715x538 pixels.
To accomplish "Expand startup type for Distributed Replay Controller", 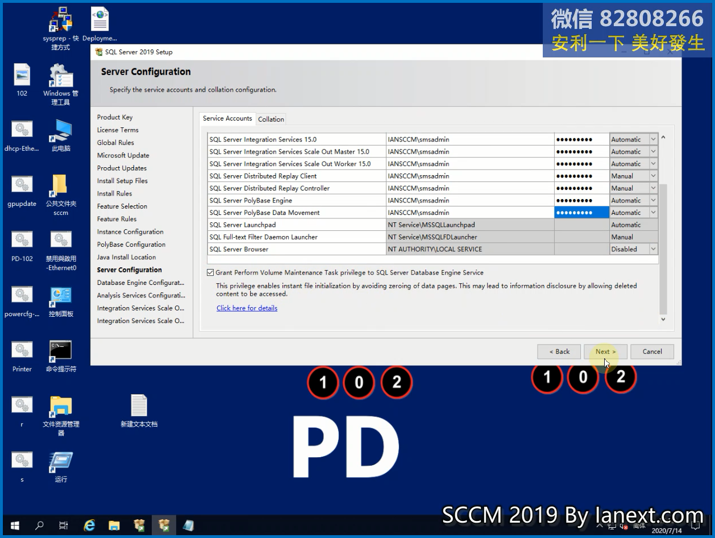I will pos(653,188).
